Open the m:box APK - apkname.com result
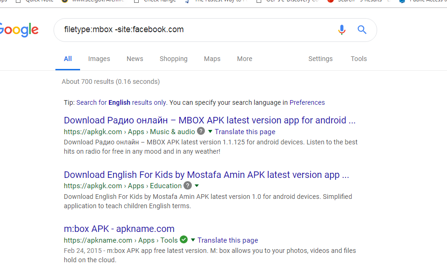The image size is (447, 265). coord(119,229)
